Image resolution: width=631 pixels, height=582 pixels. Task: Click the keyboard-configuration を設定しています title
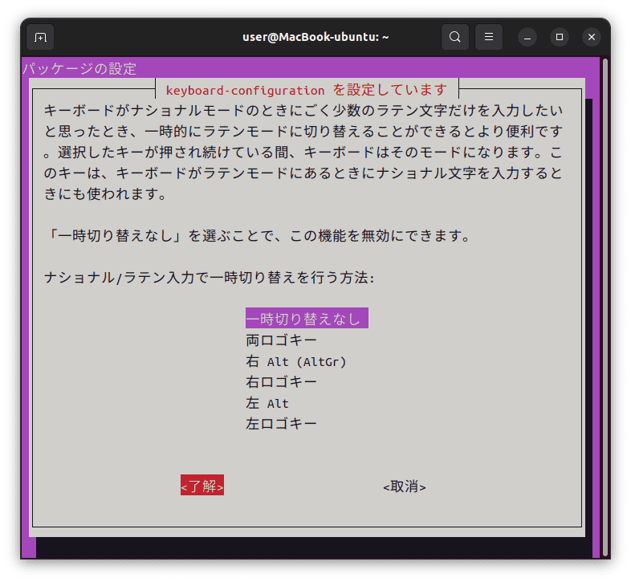click(306, 90)
